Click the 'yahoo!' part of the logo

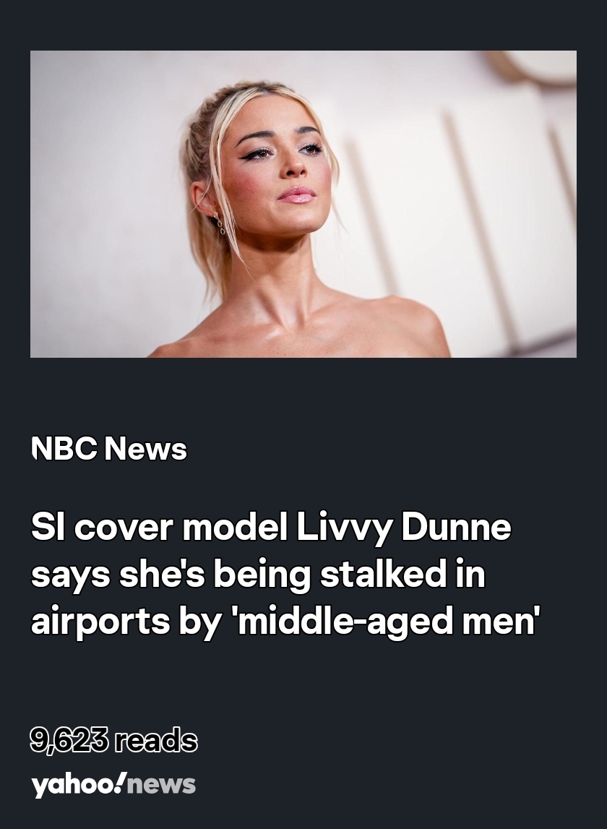pos(79,784)
